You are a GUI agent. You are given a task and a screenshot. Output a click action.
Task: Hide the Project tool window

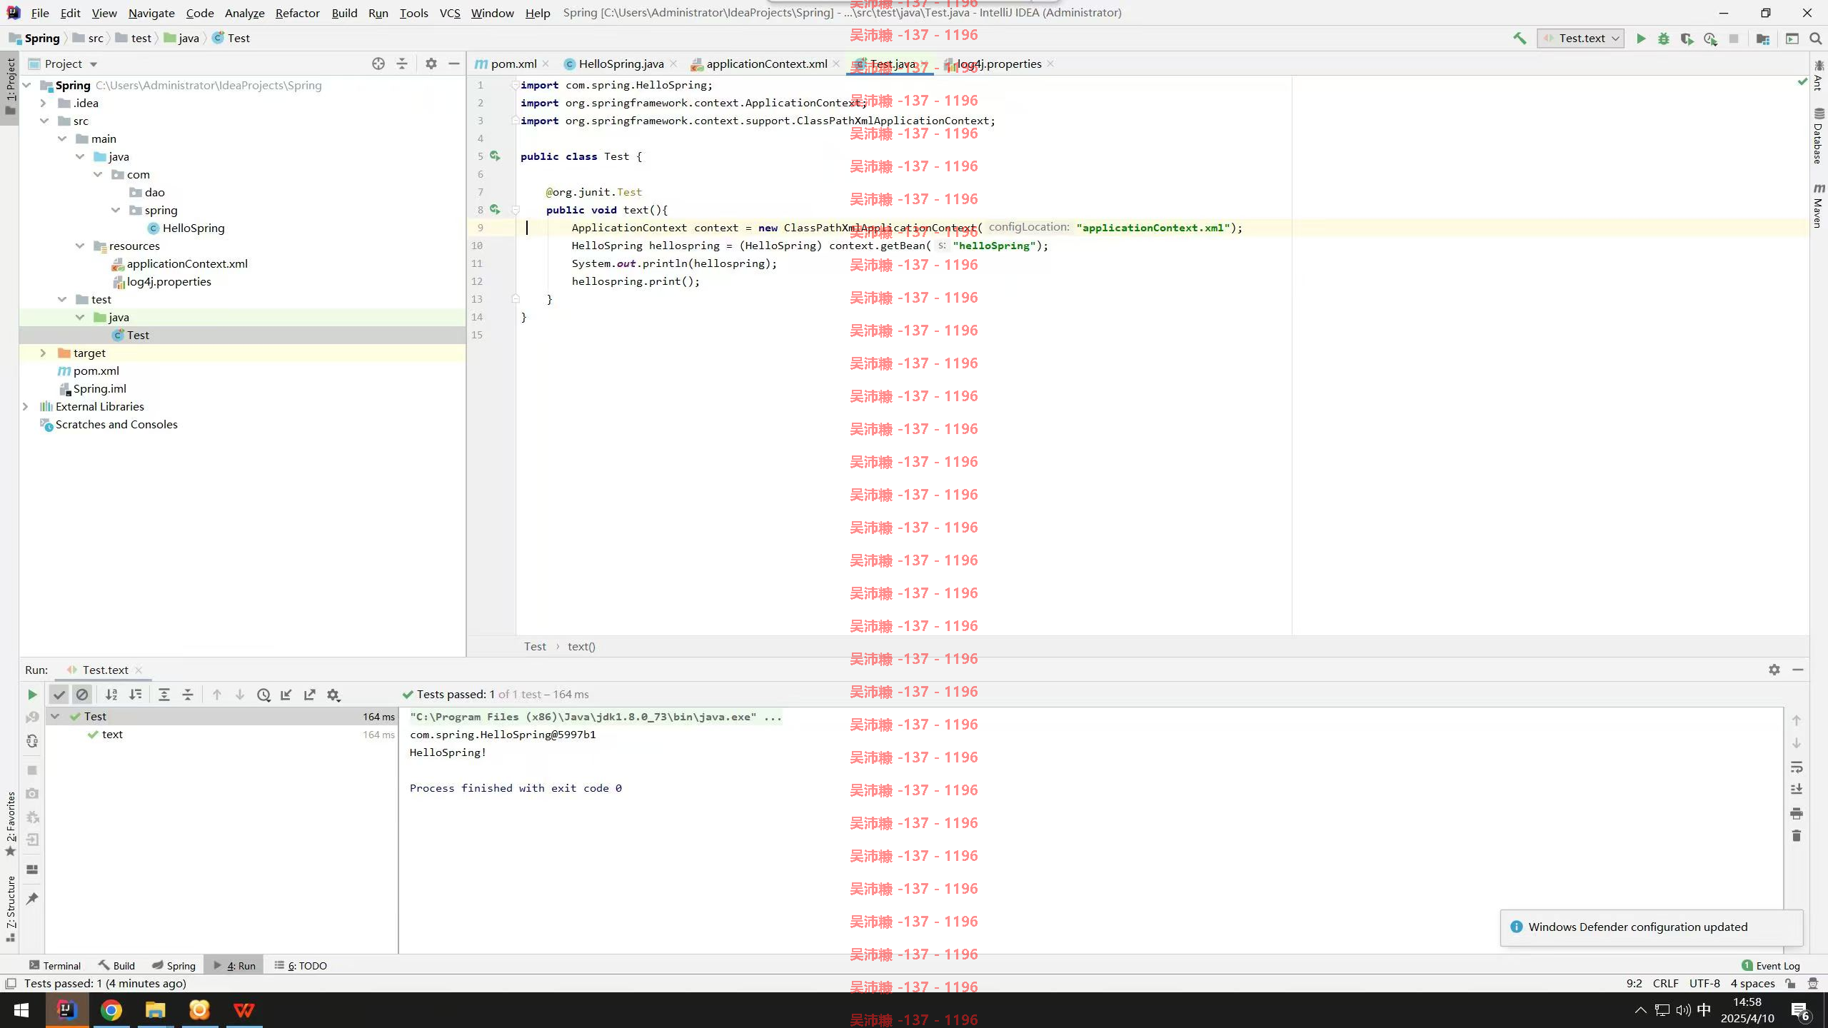click(x=453, y=64)
